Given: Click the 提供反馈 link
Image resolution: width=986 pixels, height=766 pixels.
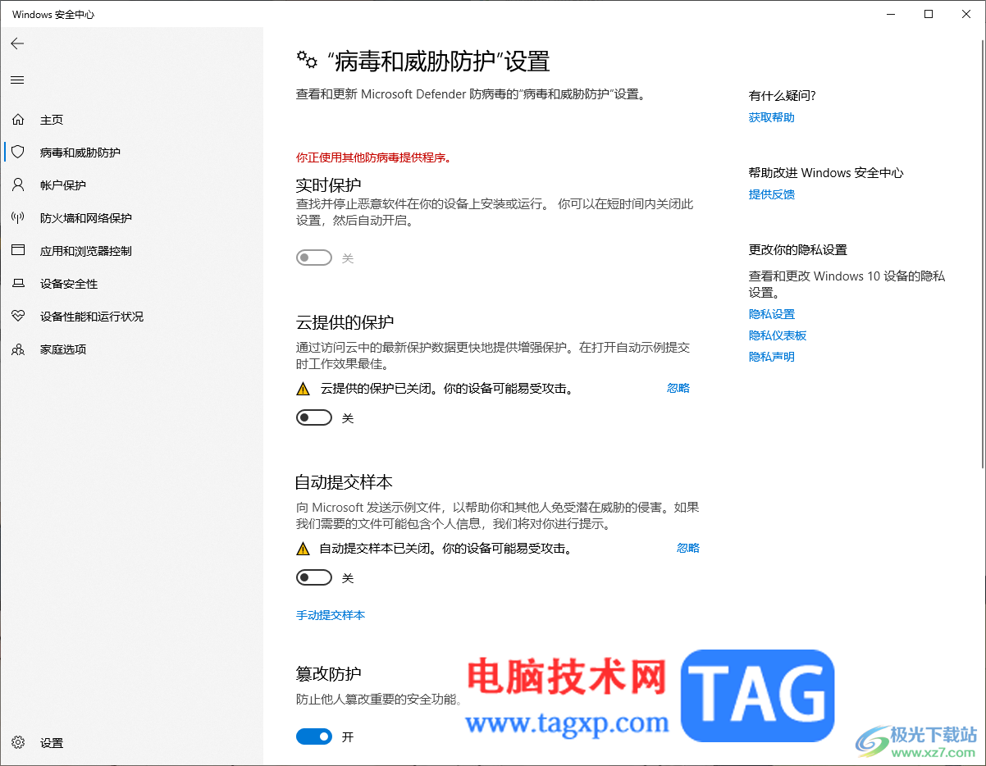Looking at the screenshot, I should point(772,194).
